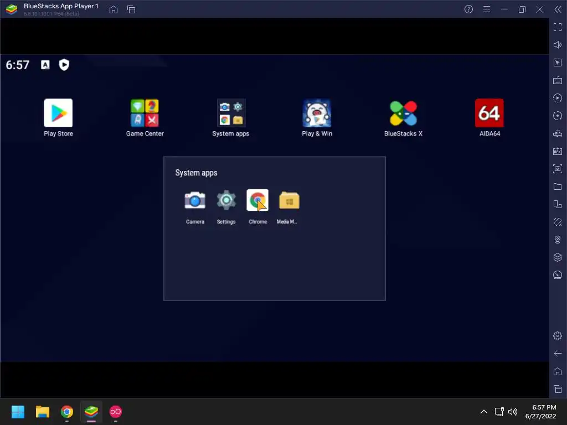Toggle fullscreen mode in sidebar
The height and width of the screenshot is (425, 567).
click(x=558, y=27)
